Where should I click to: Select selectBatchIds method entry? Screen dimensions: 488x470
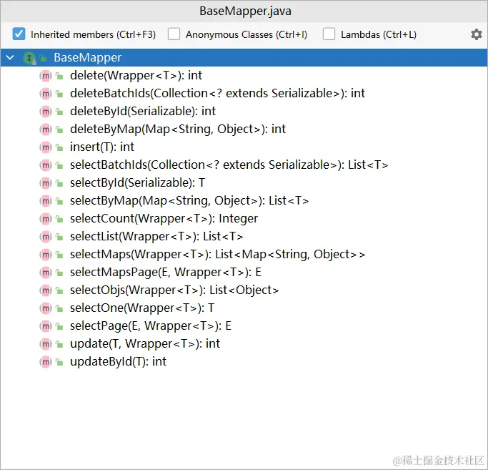click(229, 165)
